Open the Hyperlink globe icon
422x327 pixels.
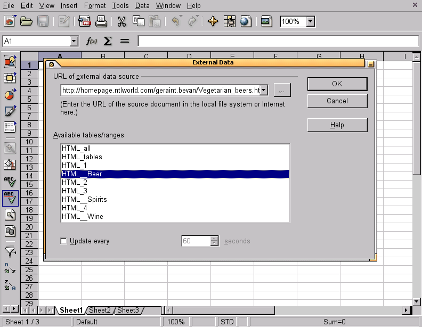[x=246, y=21]
